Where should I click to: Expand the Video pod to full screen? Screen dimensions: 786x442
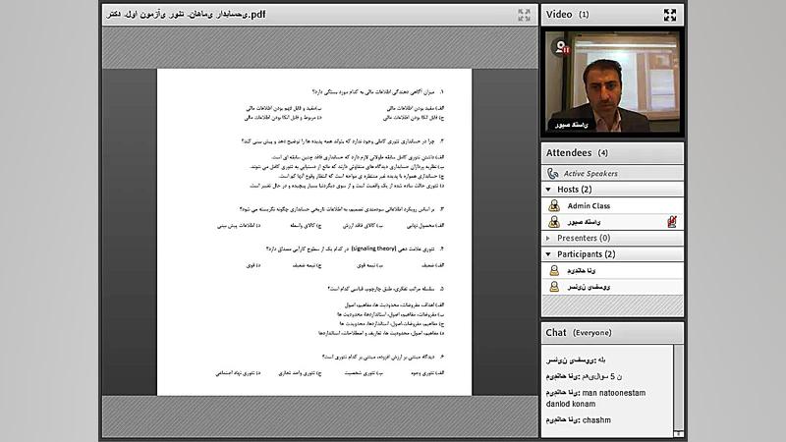[x=670, y=15]
